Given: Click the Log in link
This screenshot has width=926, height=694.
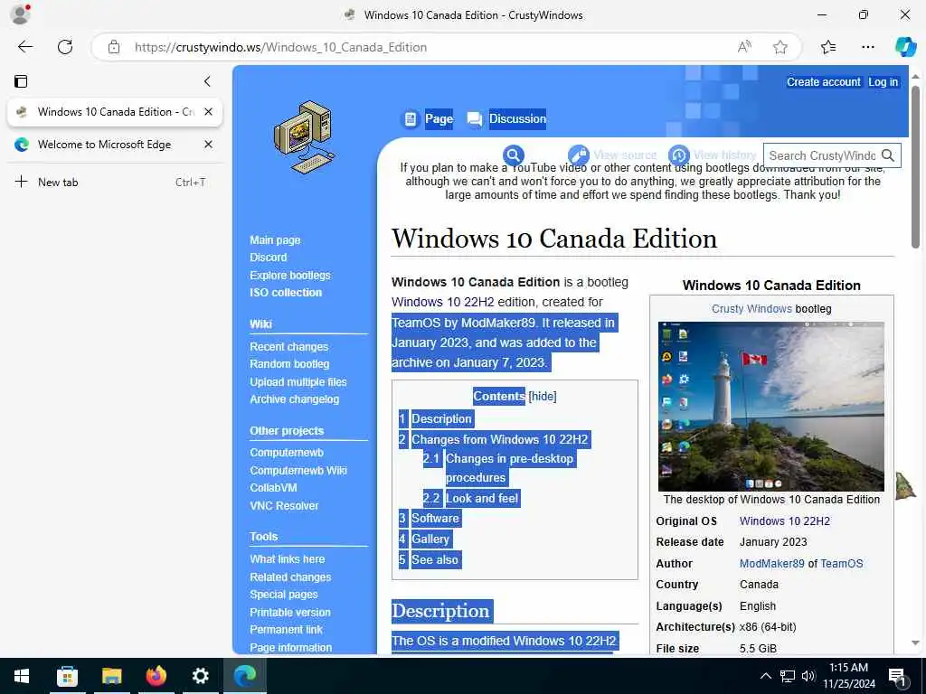Looking at the screenshot, I should tap(883, 82).
